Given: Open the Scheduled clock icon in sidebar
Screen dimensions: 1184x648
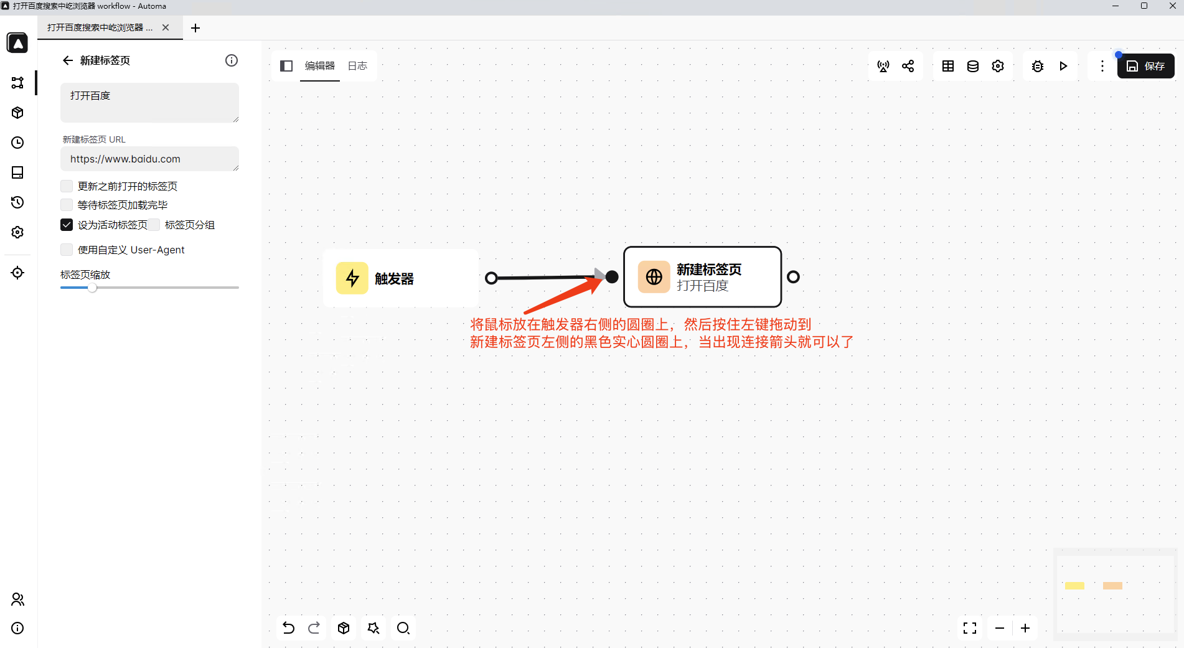Looking at the screenshot, I should (17, 143).
